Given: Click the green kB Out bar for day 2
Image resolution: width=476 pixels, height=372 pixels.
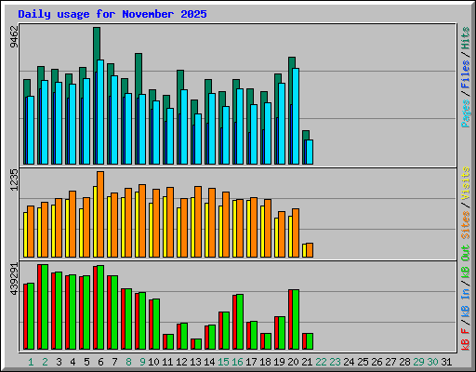Looking at the screenshot, I should 45,307.
